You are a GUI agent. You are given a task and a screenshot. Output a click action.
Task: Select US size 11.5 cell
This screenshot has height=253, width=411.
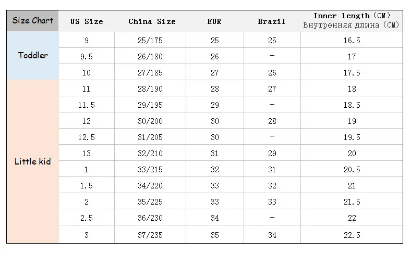pos(87,105)
